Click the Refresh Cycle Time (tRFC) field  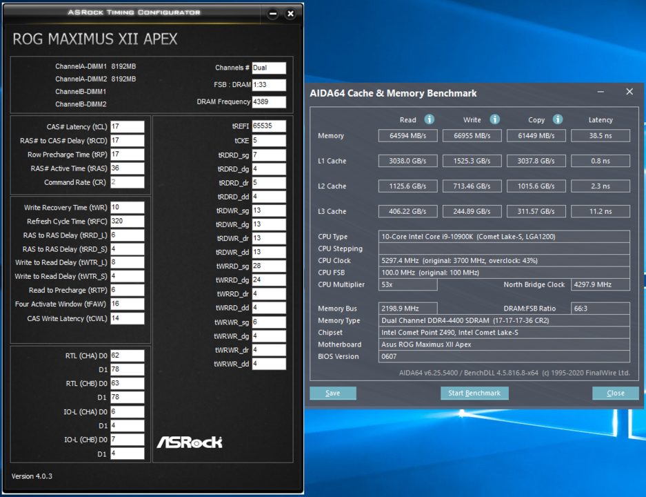(x=127, y=222)
